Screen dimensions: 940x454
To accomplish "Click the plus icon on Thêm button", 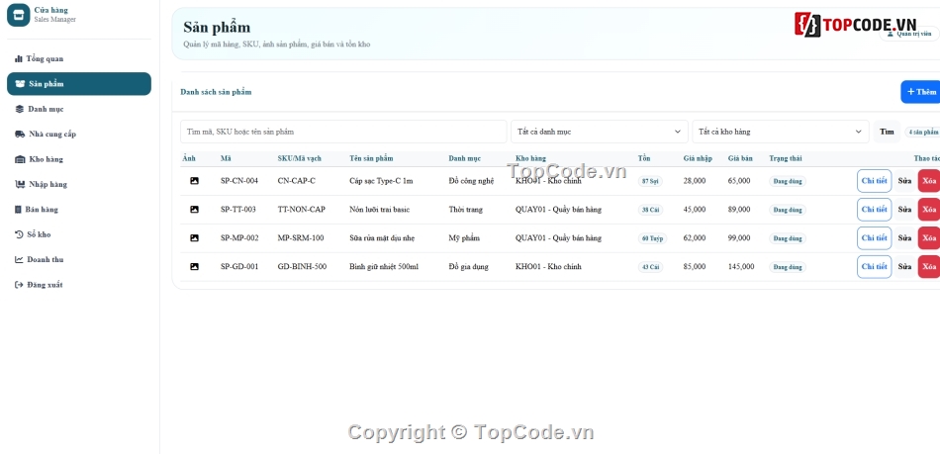I will [910, 92].
